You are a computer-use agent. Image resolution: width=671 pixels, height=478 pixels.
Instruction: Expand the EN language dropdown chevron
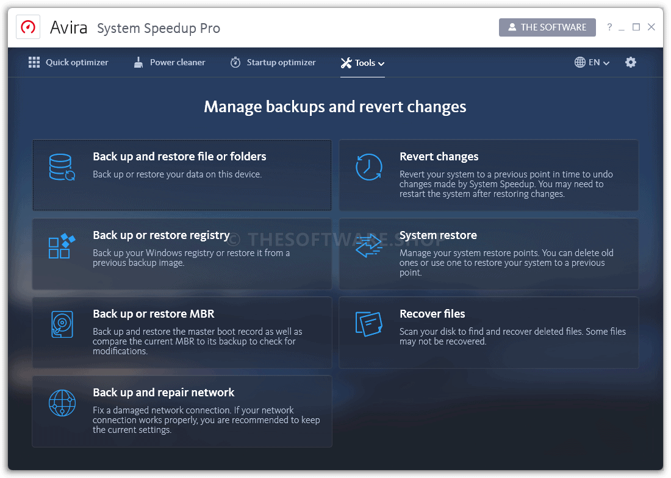click(x=606, y=63)
